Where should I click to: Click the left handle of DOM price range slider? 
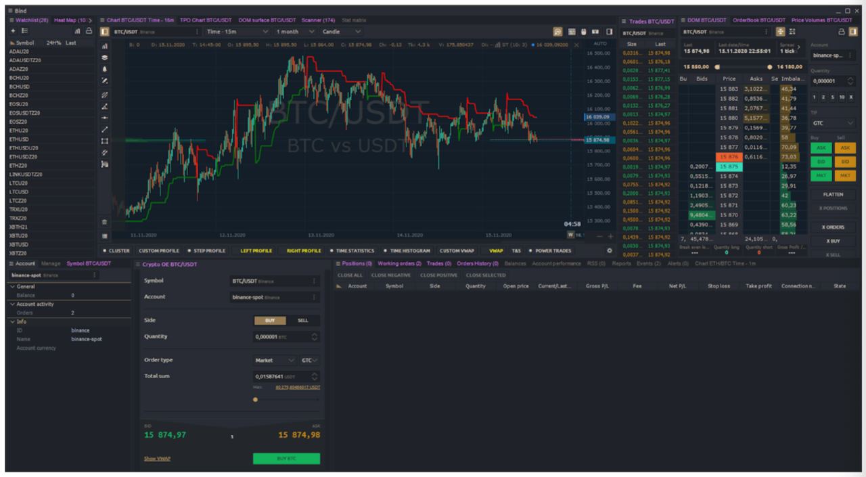tap(717, 67)
